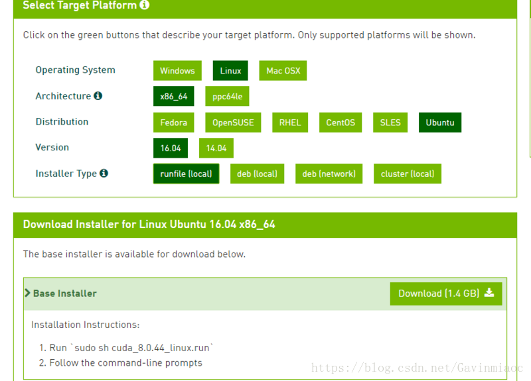Select Ubuntu distribution
The height and width of the screenshot is (381, 531).
pos(440,123)
